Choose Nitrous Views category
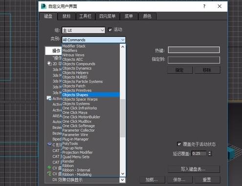 coord(73,55)
